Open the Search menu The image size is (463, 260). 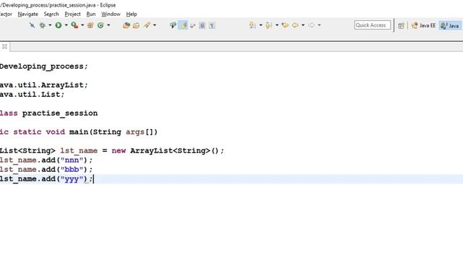pyautogui.click(x=51, y=14)
